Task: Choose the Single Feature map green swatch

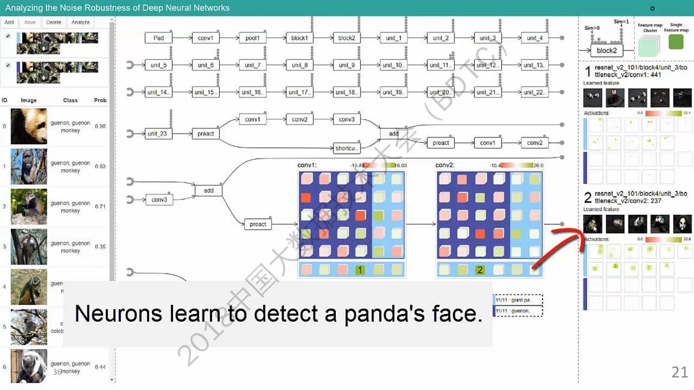Action: point(676,41)
